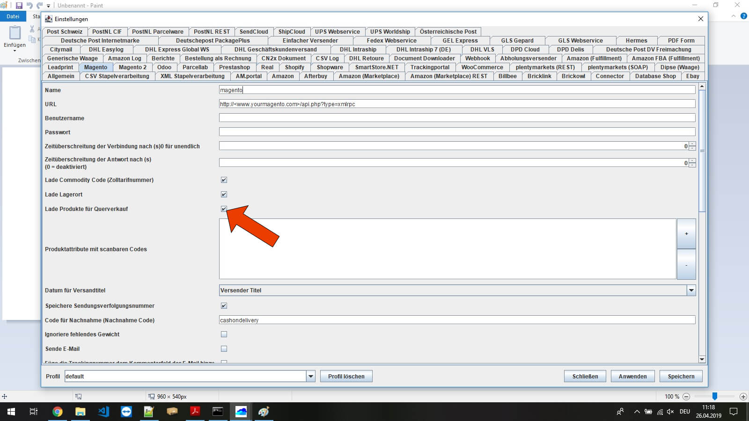Open the Wi-Fi network tray icon
The height and width of the screenshot is (421, 749).
(660, 412)
